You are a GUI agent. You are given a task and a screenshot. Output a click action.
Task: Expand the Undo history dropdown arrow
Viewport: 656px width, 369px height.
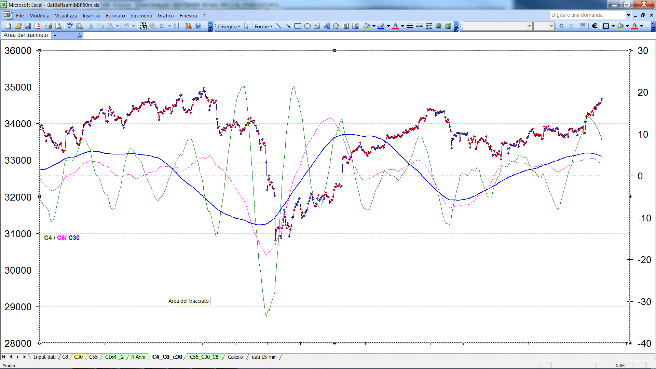(134, 26)
